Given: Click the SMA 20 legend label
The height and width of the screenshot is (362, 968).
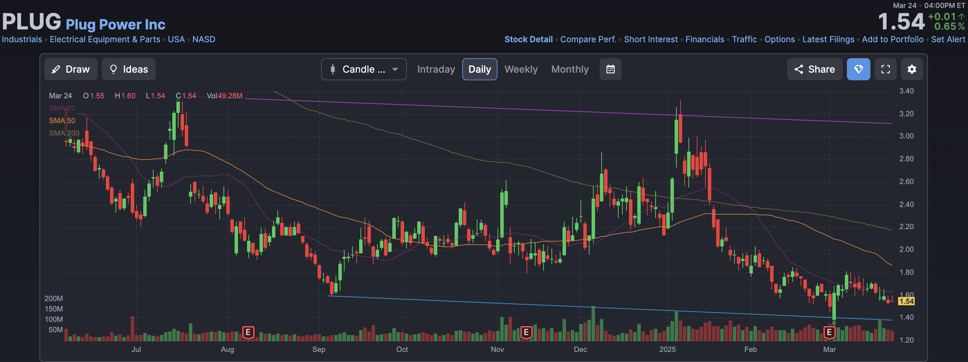Looking at the screenshot, I should pos(62,108).
